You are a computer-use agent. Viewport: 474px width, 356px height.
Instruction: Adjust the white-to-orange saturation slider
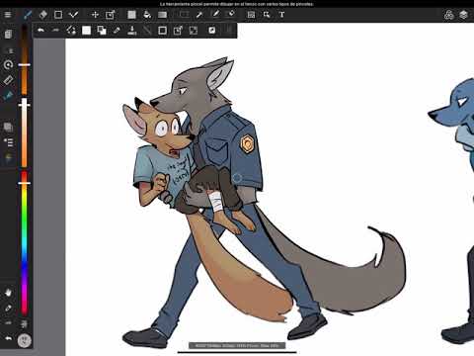point(25,132)
